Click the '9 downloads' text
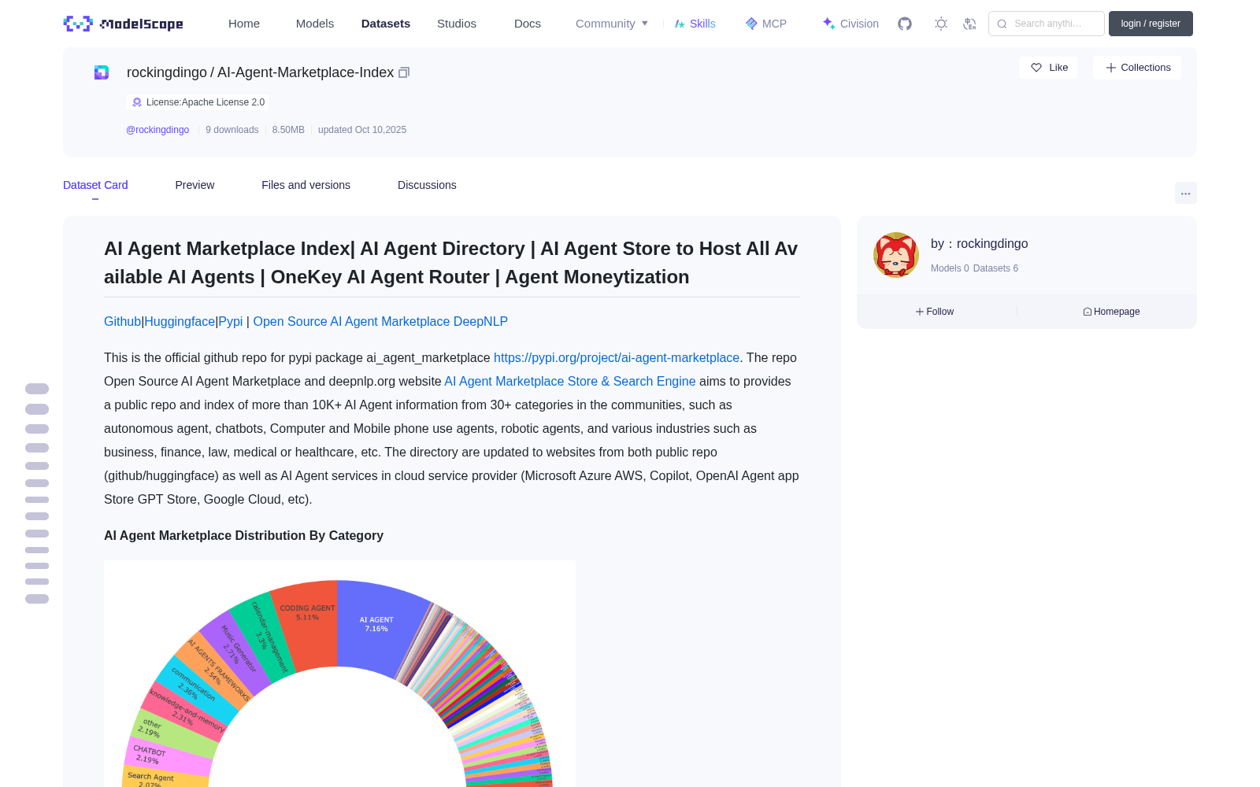 (232, 130)
